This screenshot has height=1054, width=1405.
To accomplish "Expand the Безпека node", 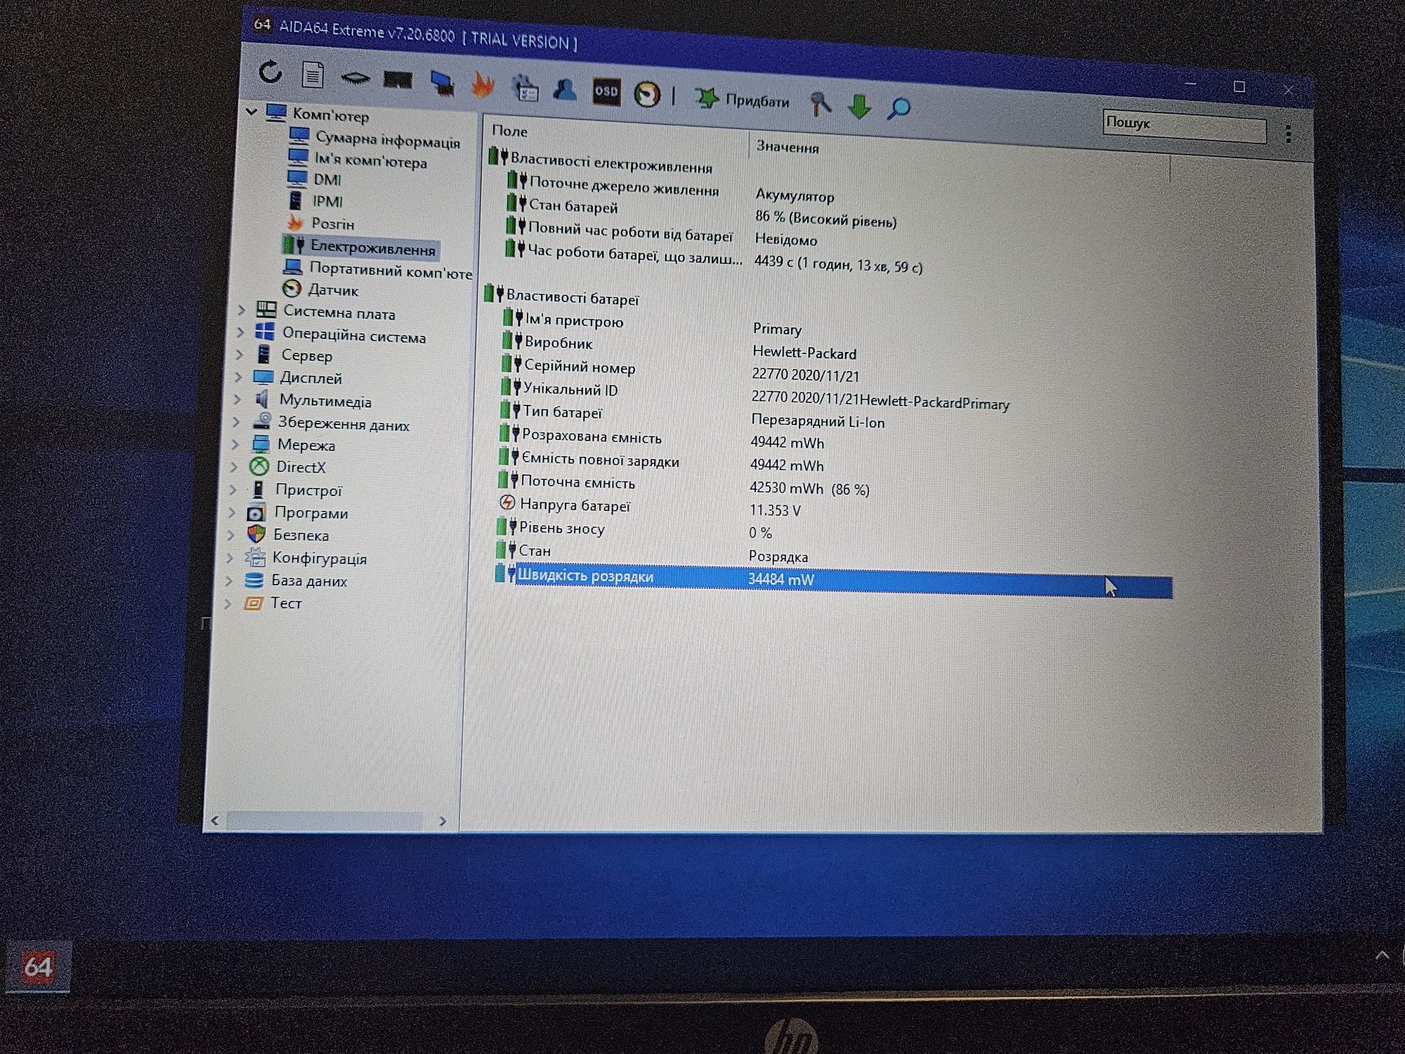I will point(231,535).
